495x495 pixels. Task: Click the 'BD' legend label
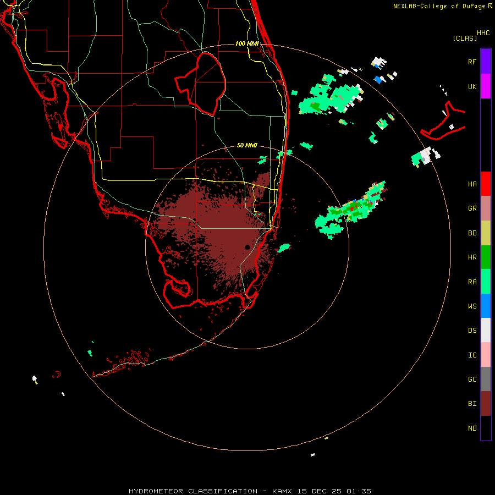click(472, 233)
